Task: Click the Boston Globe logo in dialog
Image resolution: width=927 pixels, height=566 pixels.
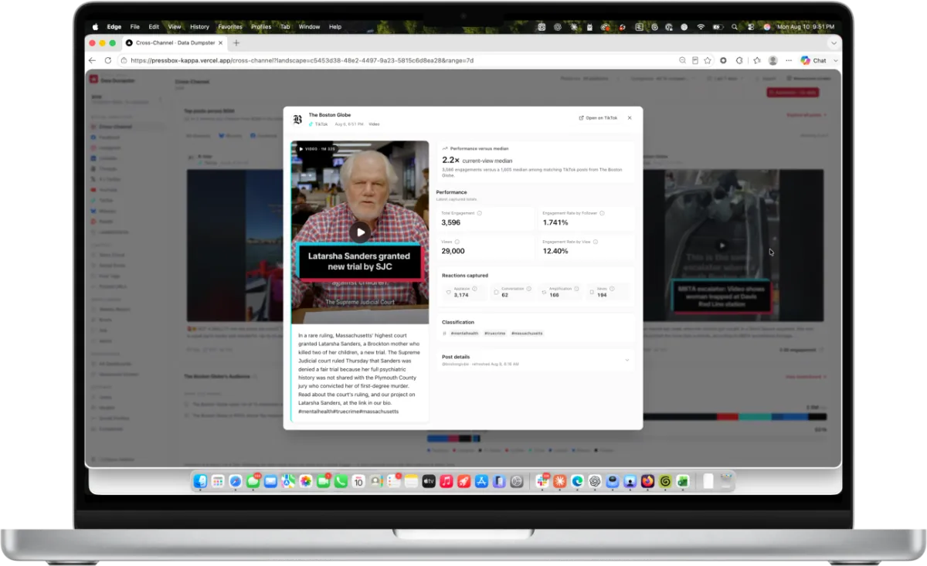Action: point(297,119)
